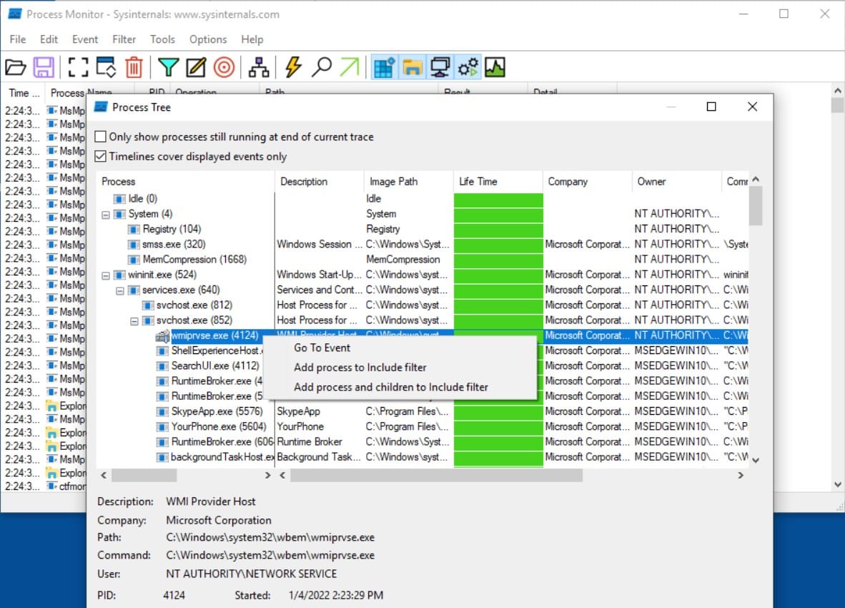Select SearchUI.exe (4112) in the tree

[215, 366]
